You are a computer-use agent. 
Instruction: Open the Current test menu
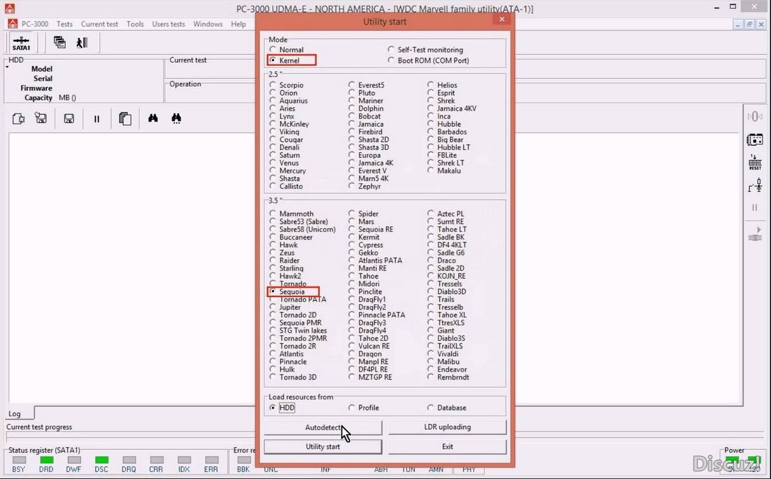coord(99,24)
